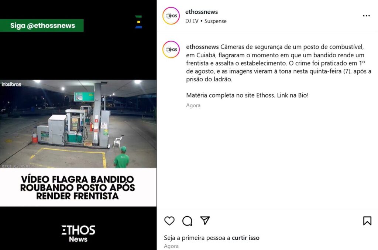Click the ethossnews username in the caption
378x250 pixels.
coord(202,47)
